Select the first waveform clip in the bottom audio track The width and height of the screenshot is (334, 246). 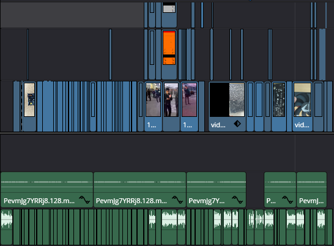(x=6, y=227)
